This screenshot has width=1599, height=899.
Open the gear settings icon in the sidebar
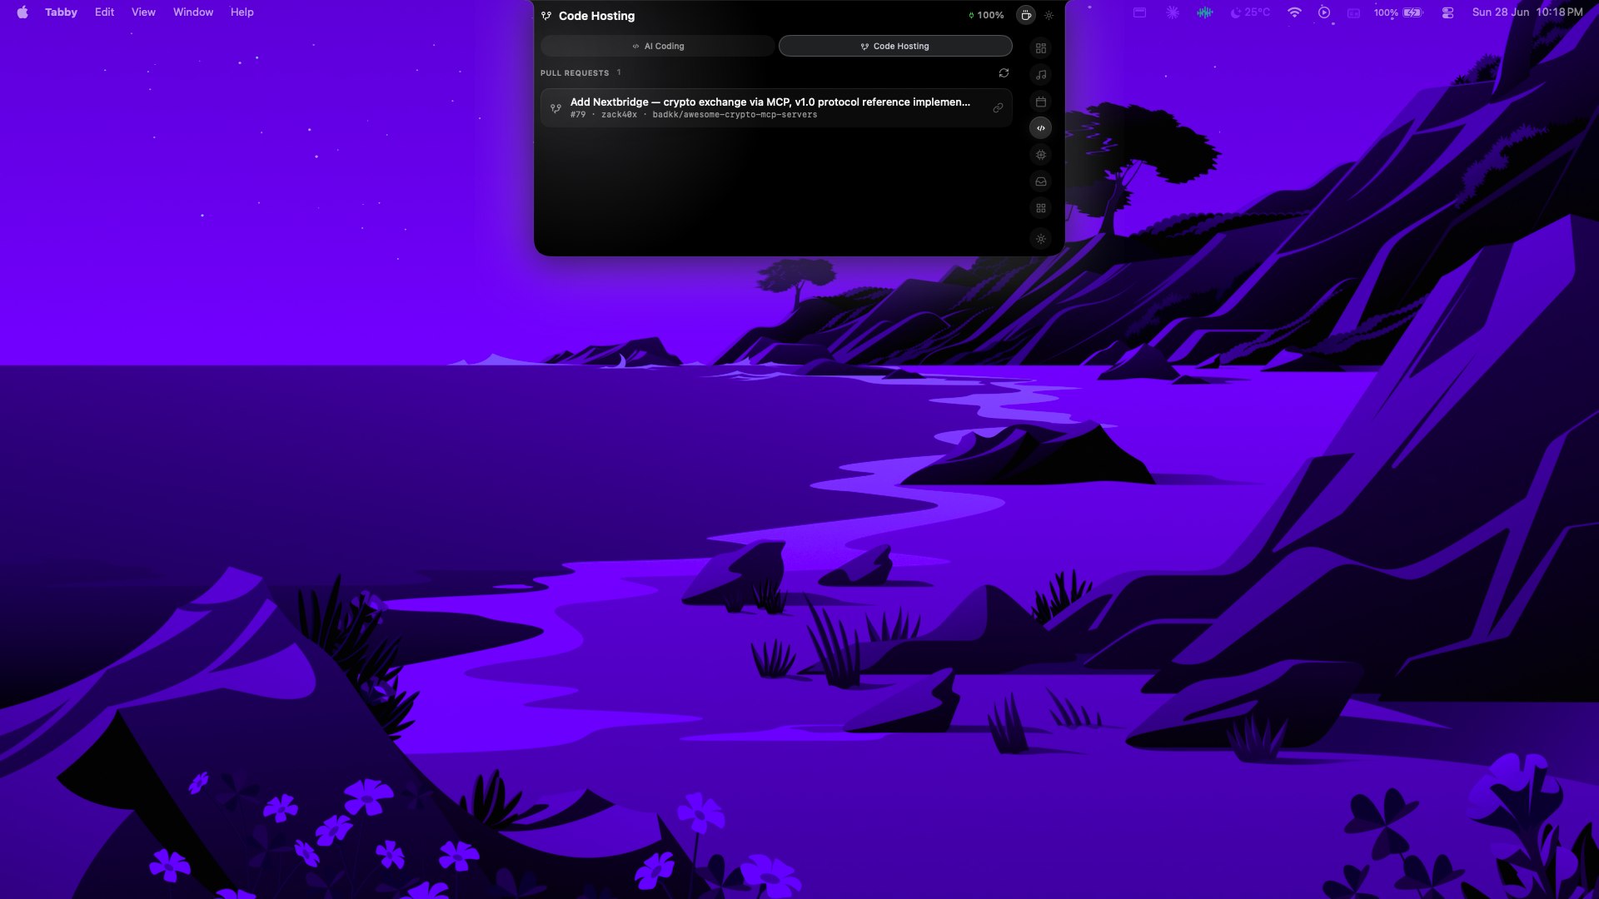tap(1041, 239)
